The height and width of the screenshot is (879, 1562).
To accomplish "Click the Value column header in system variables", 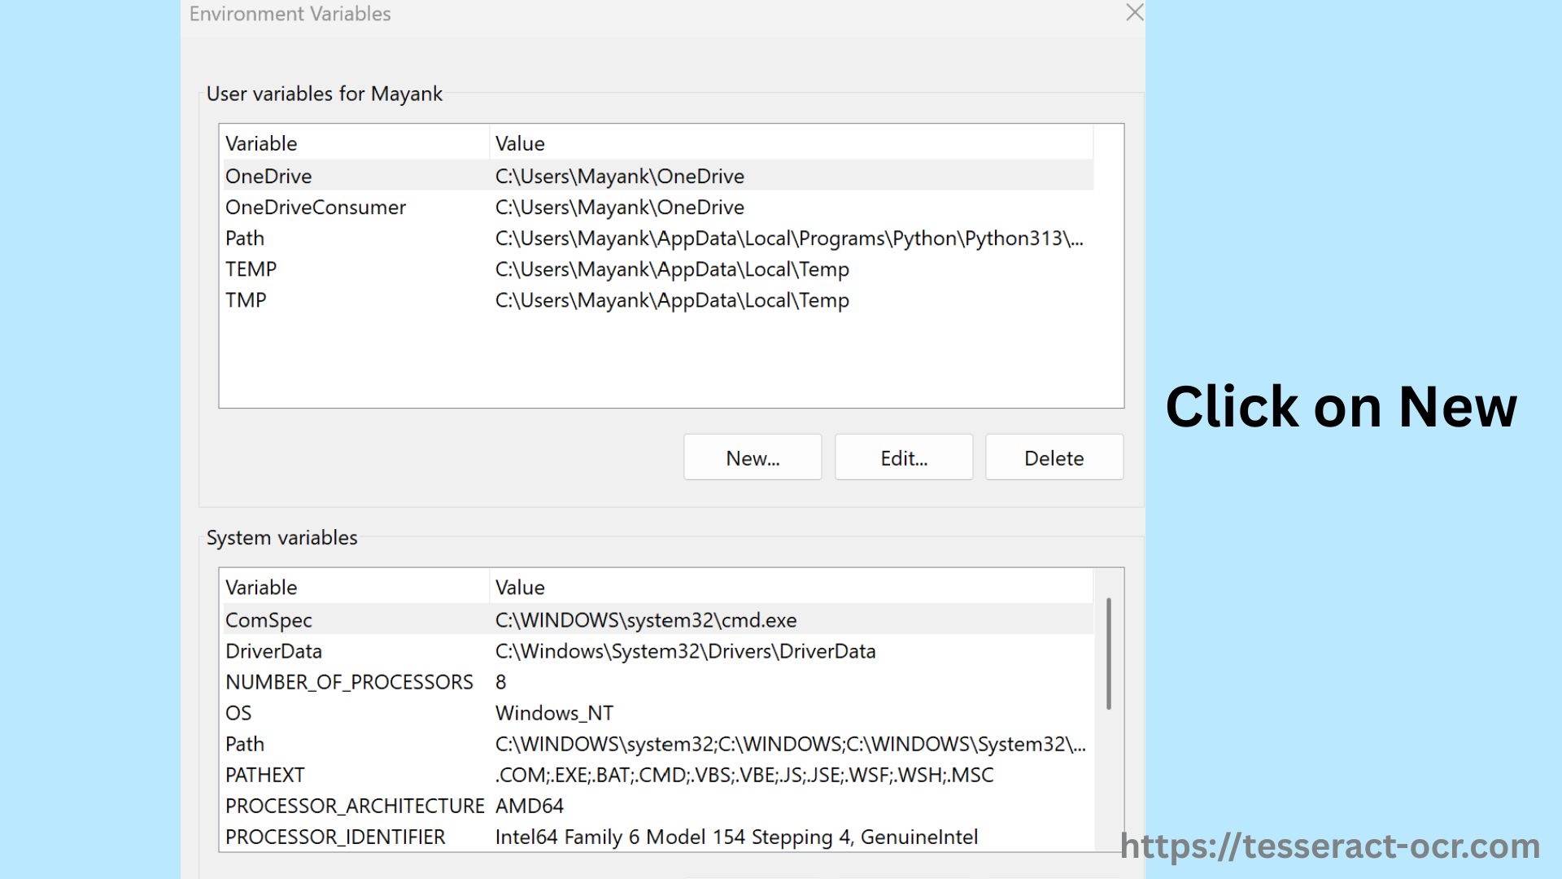I will pos(520,587).
